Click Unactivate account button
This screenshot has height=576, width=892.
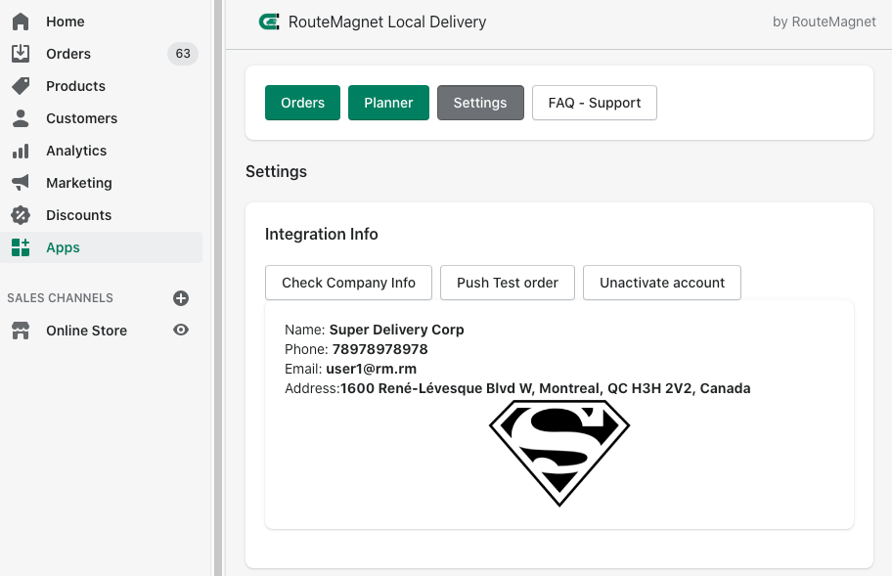point(662,283)
